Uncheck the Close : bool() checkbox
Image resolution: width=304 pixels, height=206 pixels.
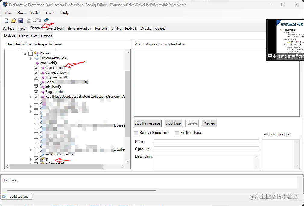click(36, 68)
